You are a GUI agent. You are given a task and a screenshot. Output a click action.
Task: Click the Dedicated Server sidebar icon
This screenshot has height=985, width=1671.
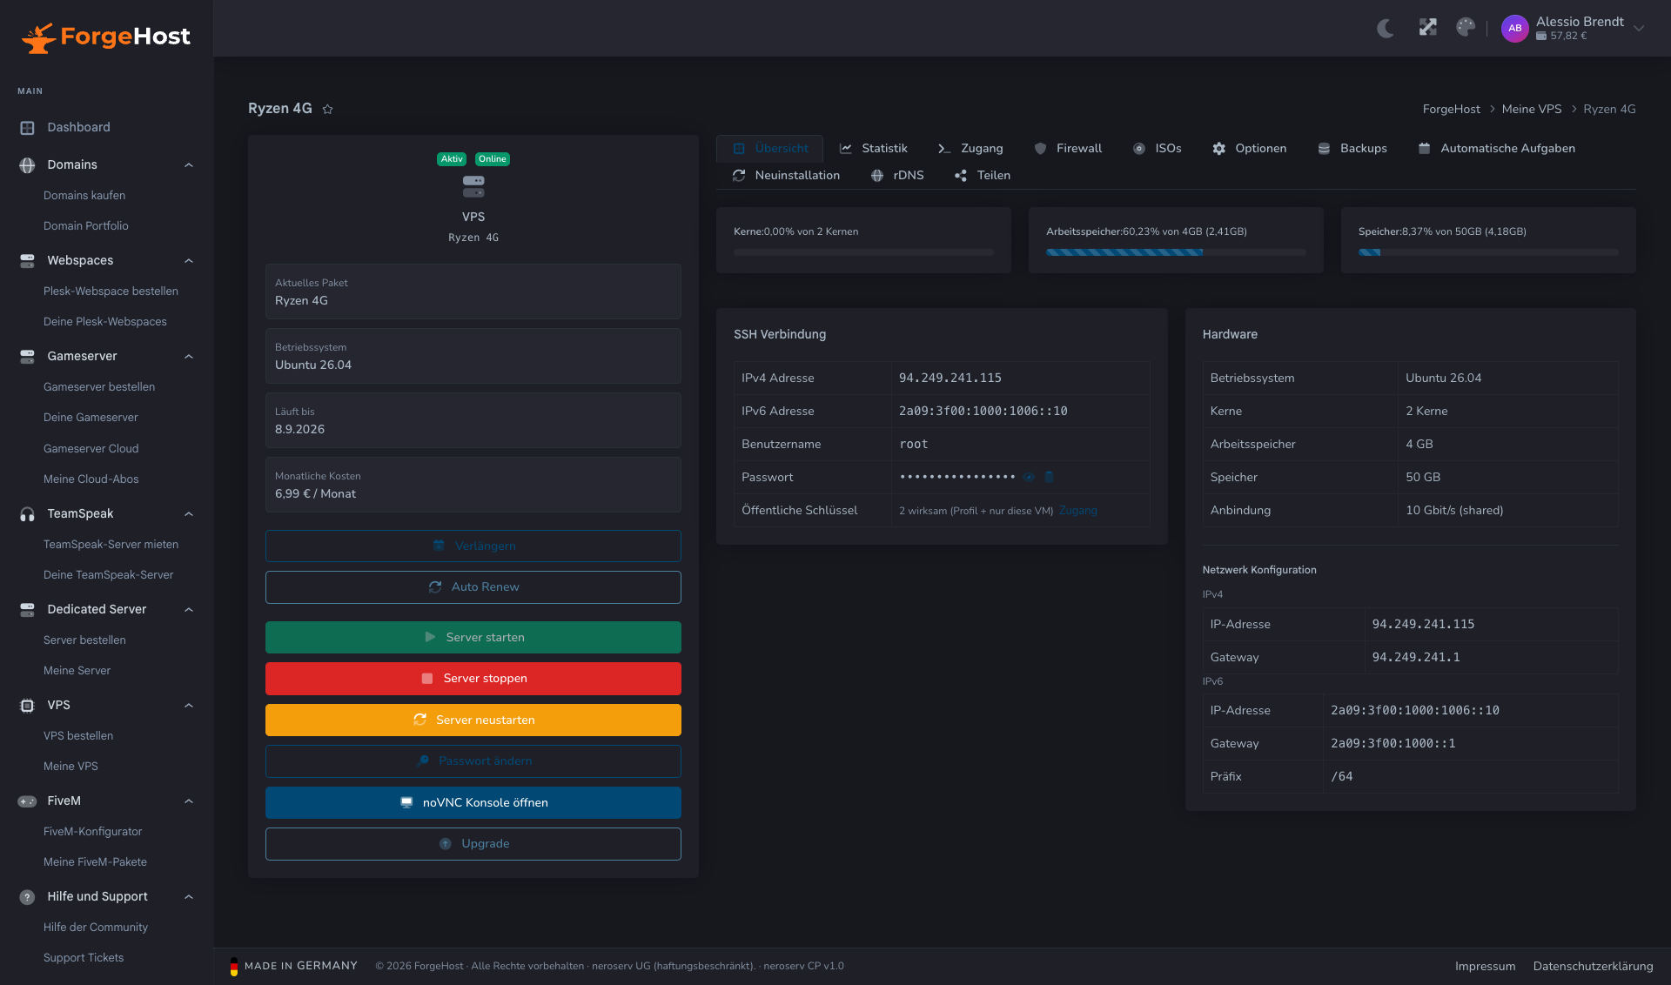pos(27,610)
